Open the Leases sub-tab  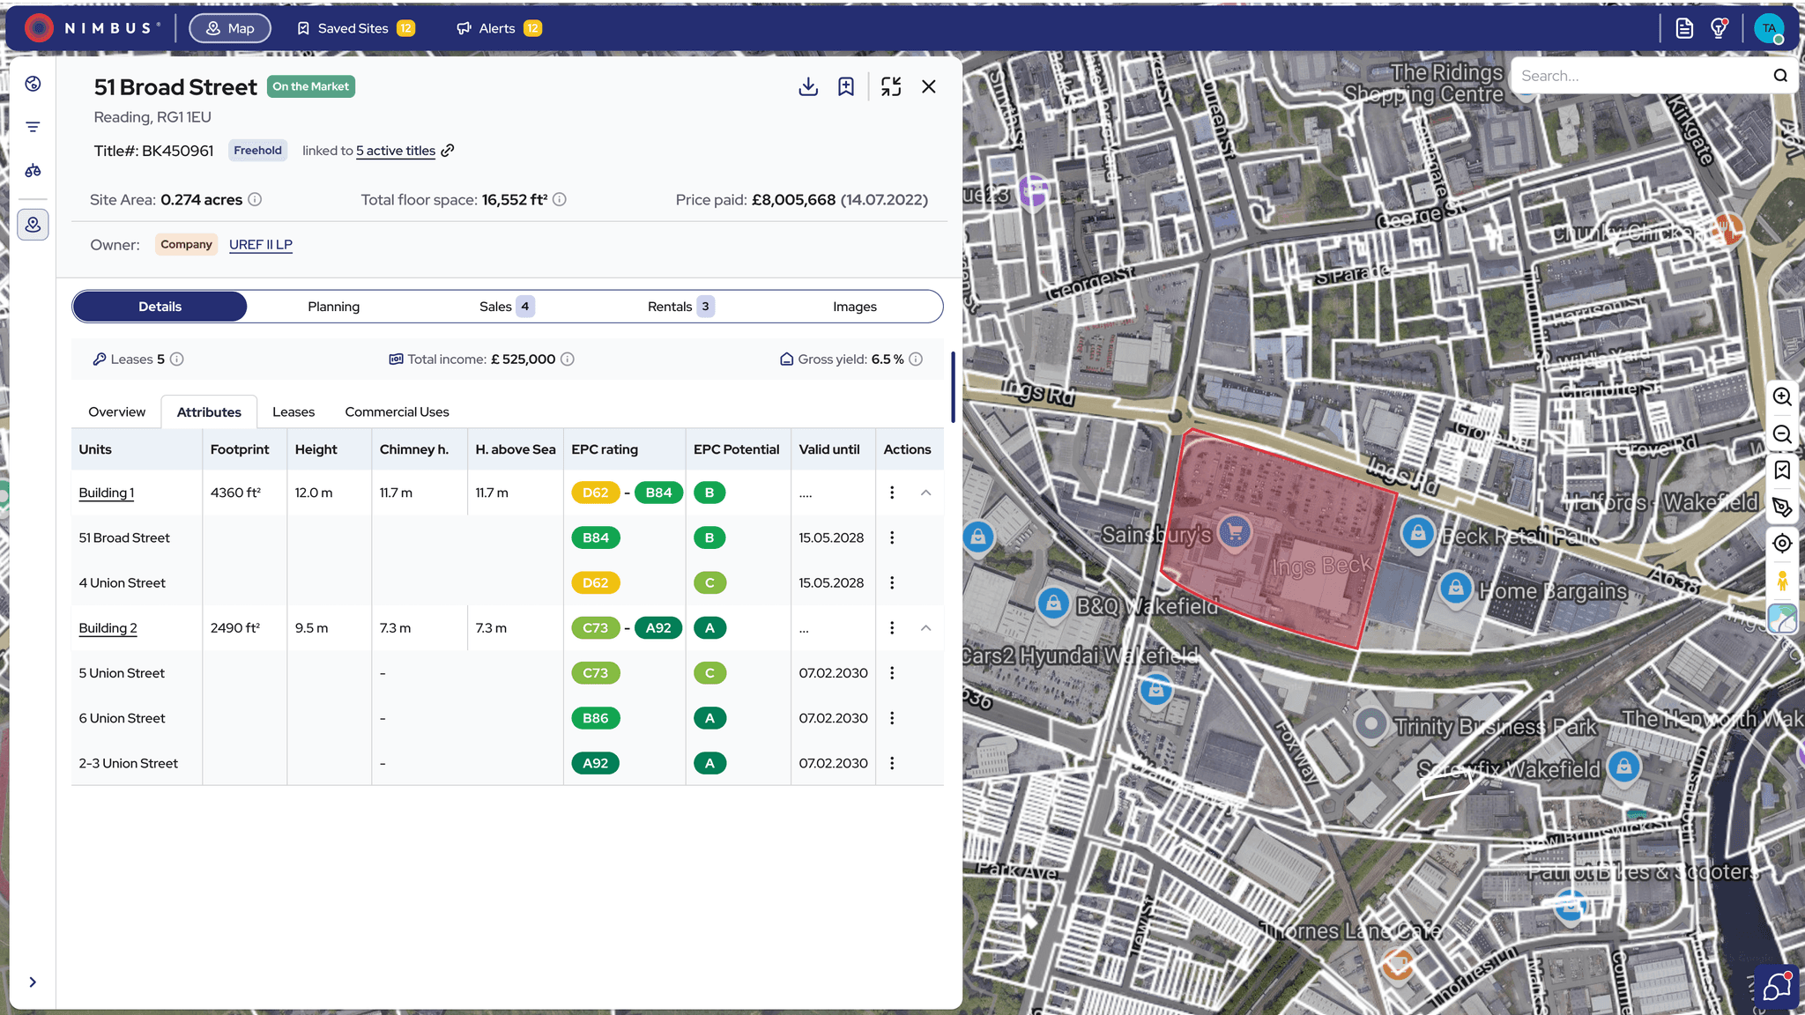coord(293,412)
